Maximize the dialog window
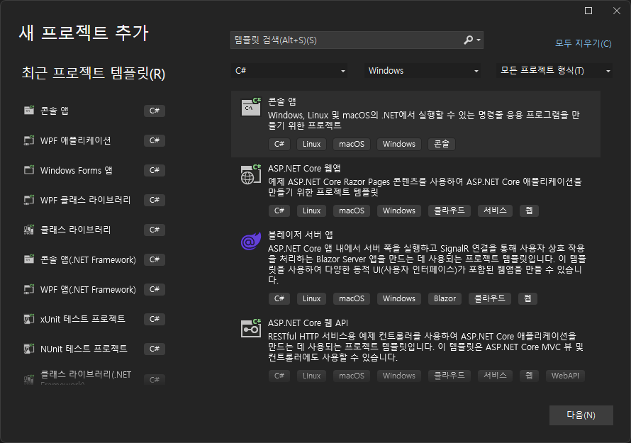 click(x=588, y=11)
